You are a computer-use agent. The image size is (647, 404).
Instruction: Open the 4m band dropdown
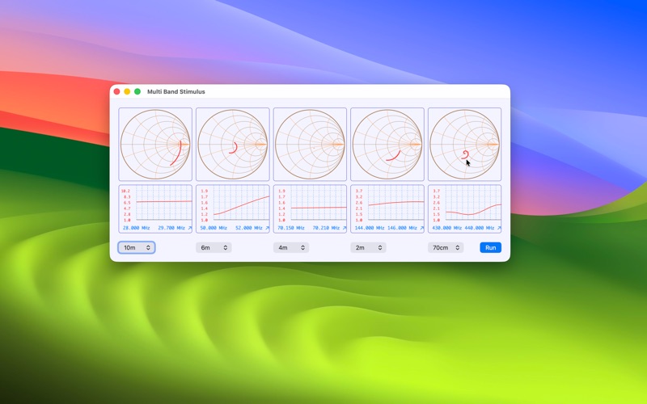(291, 247)
